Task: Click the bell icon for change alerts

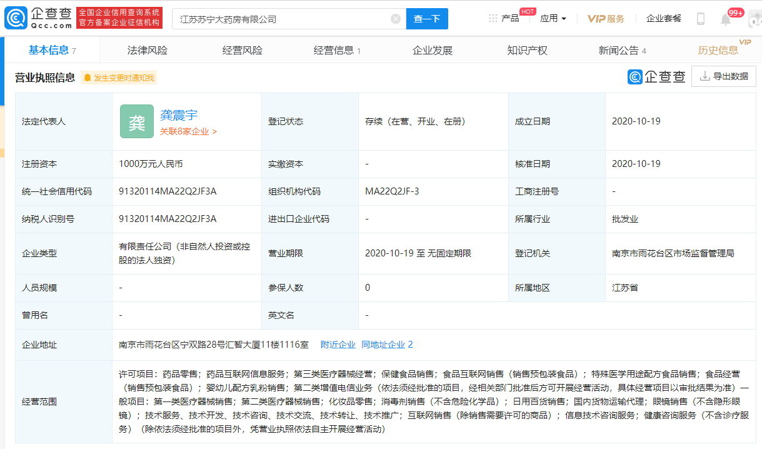Action: point(88,78)
